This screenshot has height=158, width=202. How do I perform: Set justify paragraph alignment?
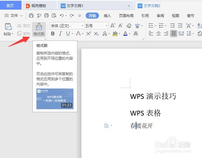pyautogui.click(x=173, y=33)
